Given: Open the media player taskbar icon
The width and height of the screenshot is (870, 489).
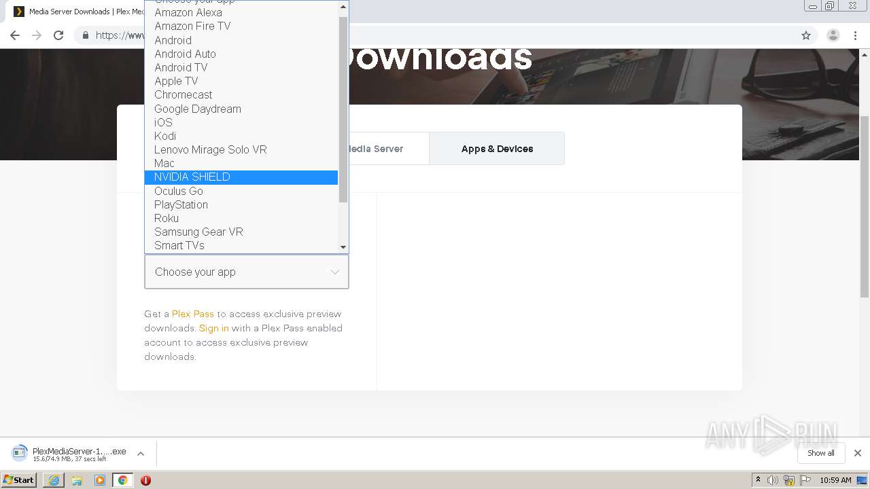Looking at the screenshot, I should 100,480.
